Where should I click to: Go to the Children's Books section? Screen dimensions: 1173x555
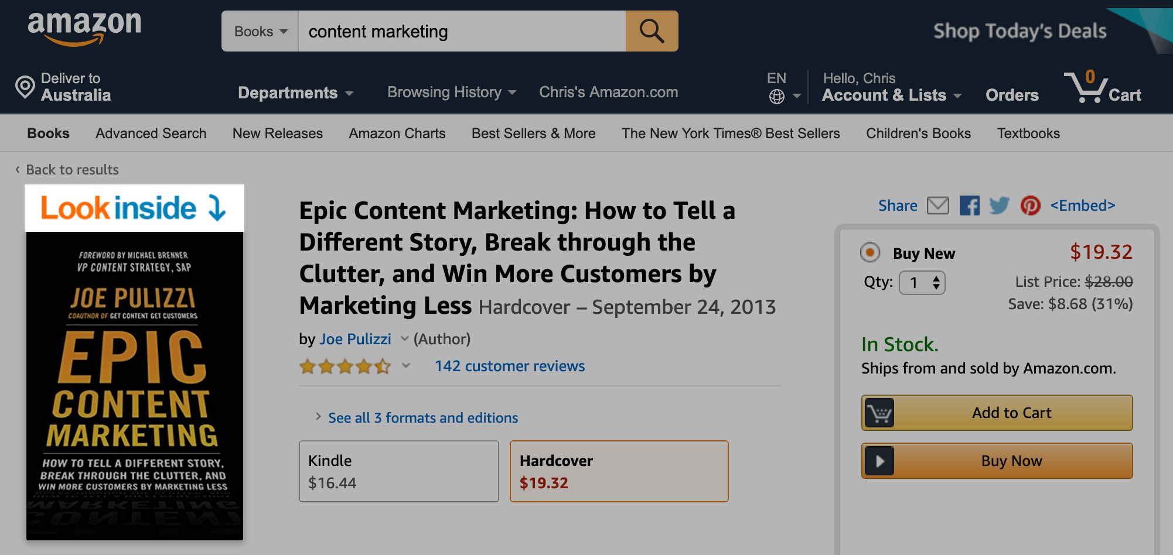pyautogui.click(x=918, y=133)
